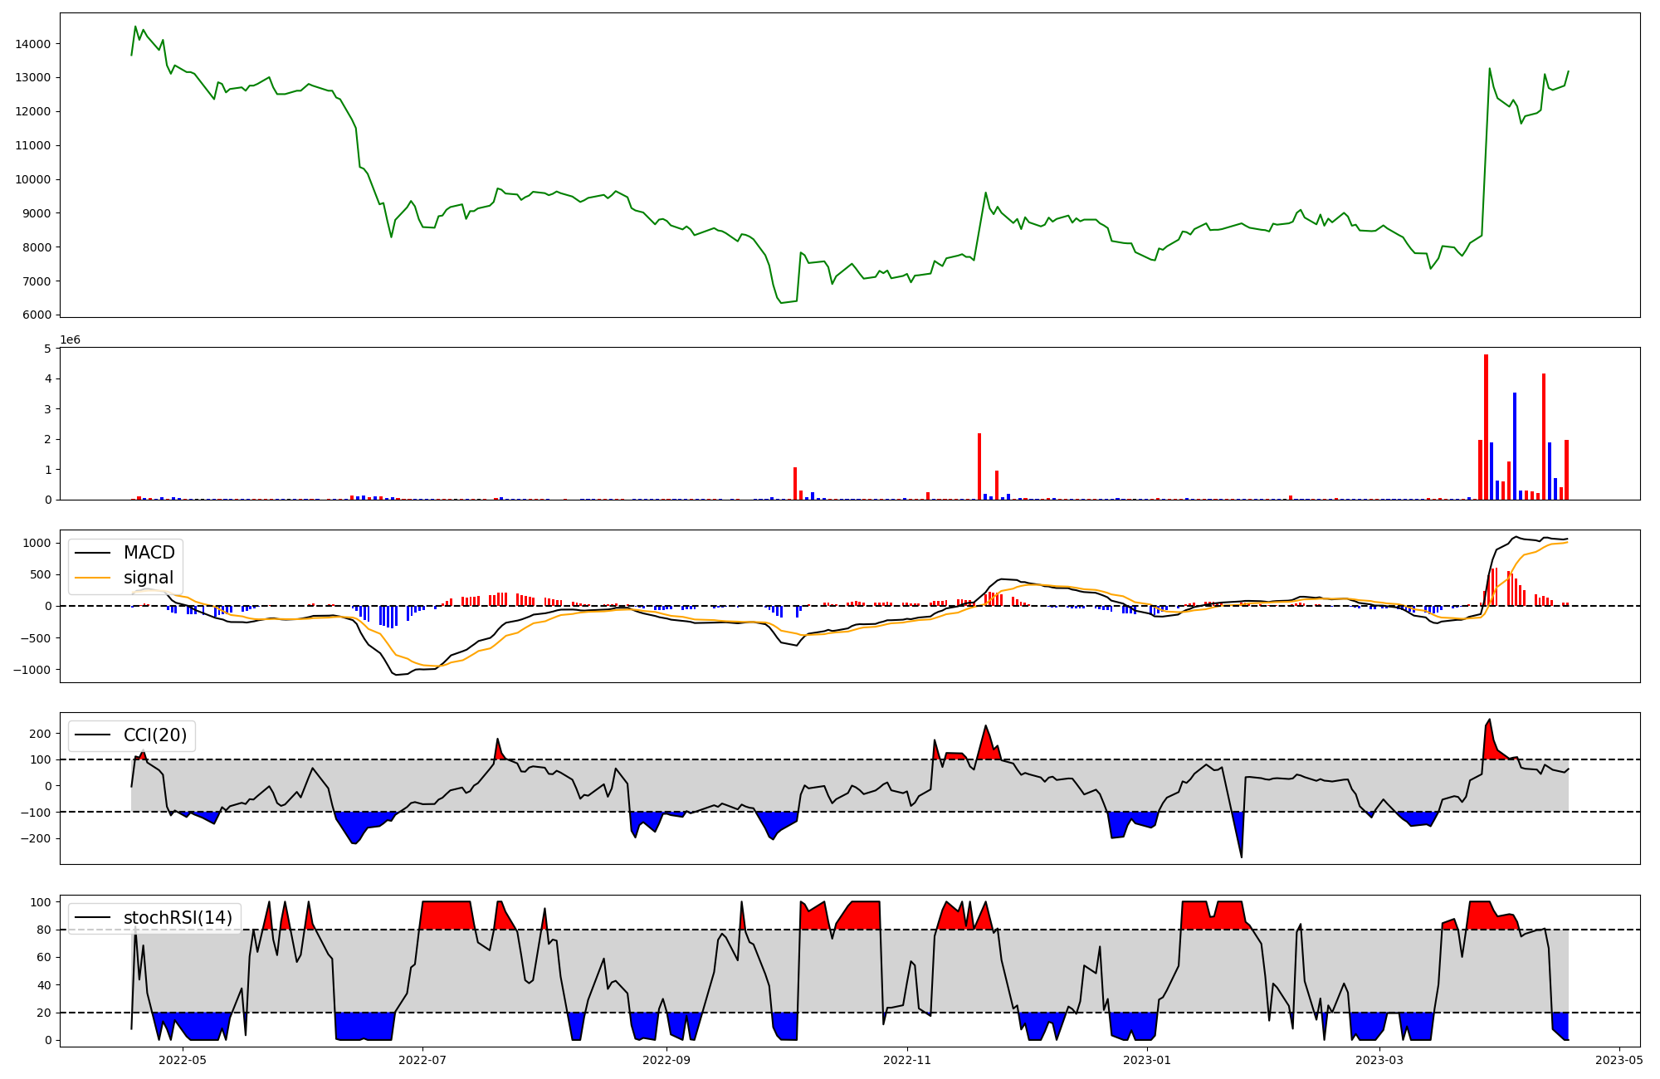Click the 1e6 volume scale label
The image size is (1660, 1079).
click(x=70, y=340)
